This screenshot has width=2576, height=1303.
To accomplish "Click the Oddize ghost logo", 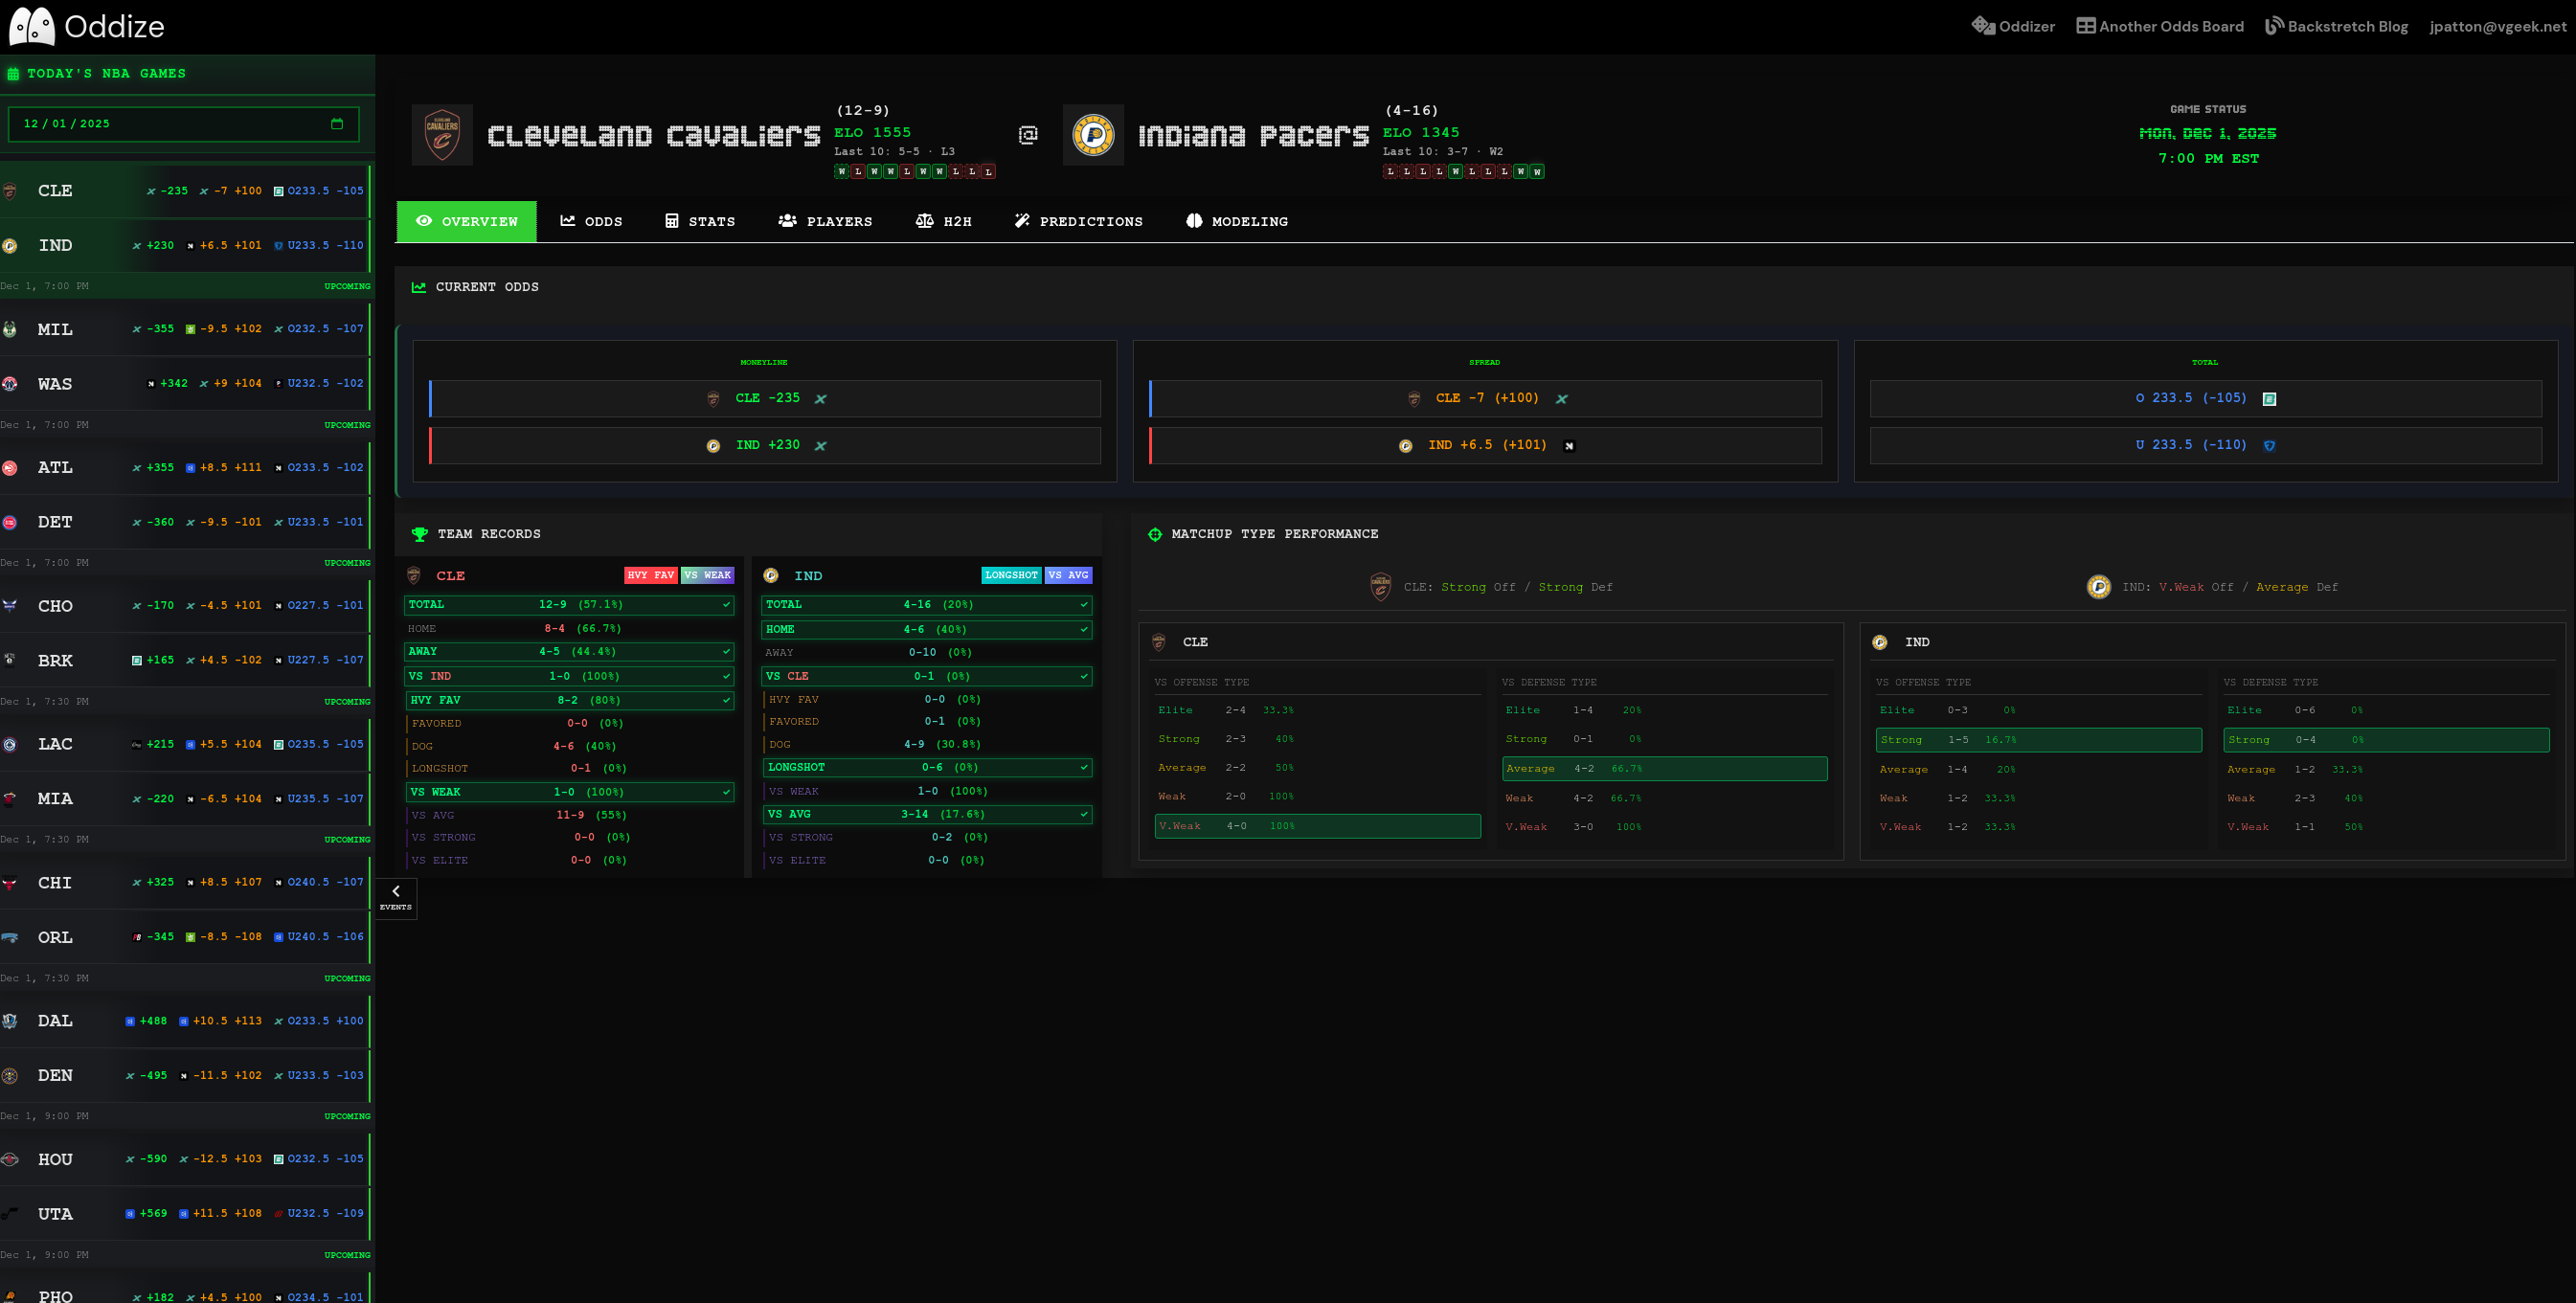I will pos(32,26).
